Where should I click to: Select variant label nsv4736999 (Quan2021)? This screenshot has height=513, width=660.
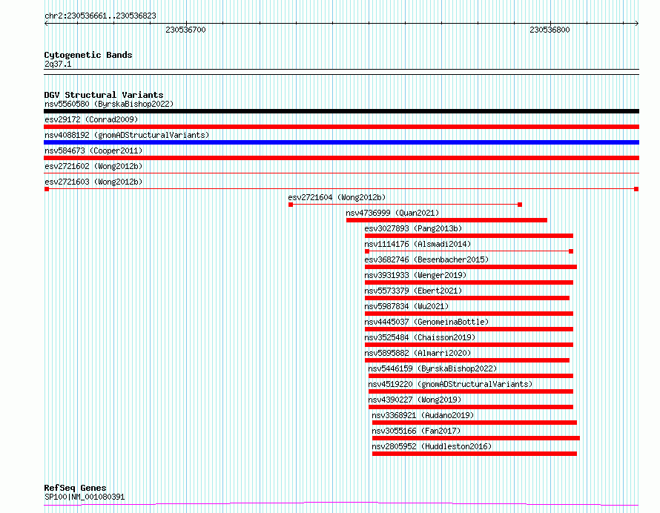[392, 213]
